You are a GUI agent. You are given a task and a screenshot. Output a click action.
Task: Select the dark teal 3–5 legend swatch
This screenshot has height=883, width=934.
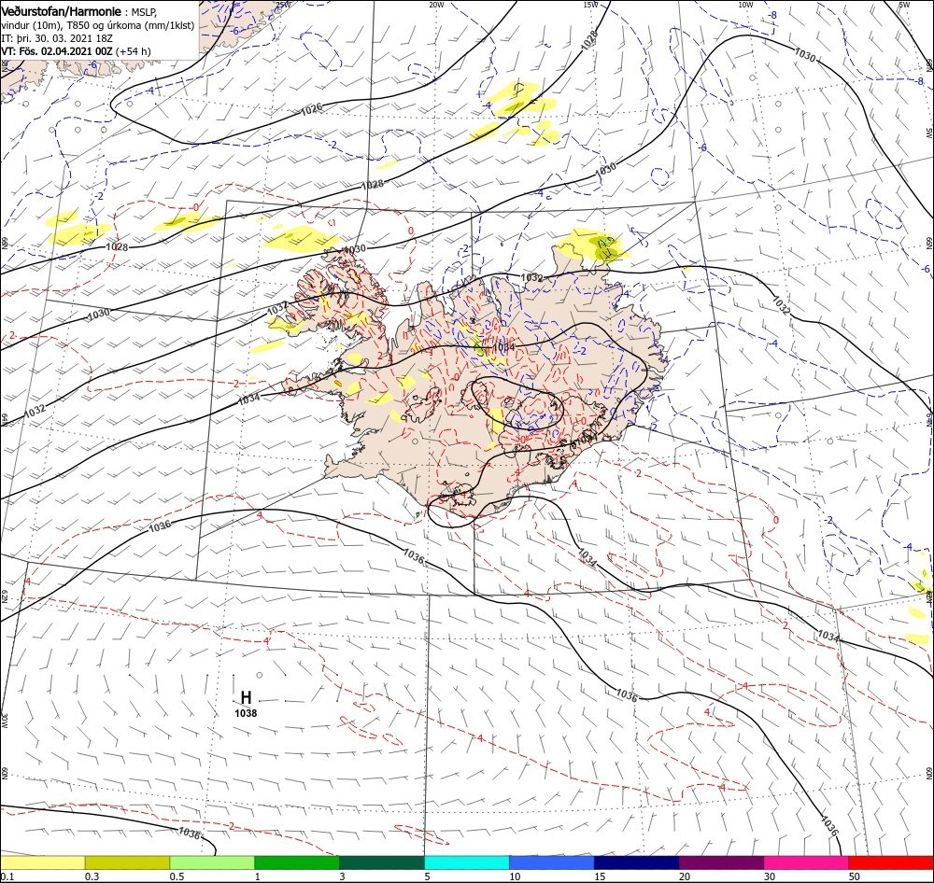click(x=382, y=862)
